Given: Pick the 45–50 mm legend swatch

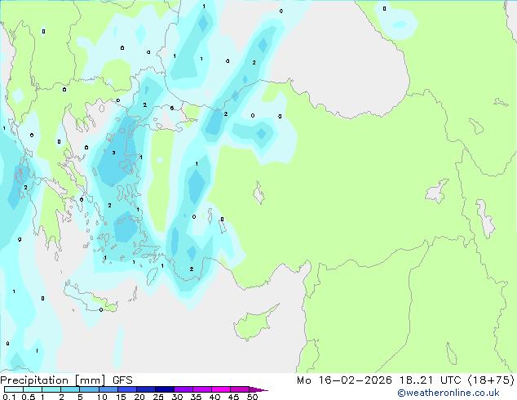Looking at the screenshot, I should click(240, 389).
